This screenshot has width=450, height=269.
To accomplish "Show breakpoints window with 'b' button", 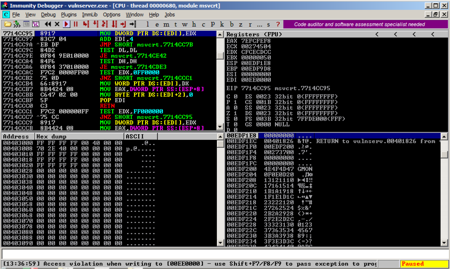I will (231, 24).
